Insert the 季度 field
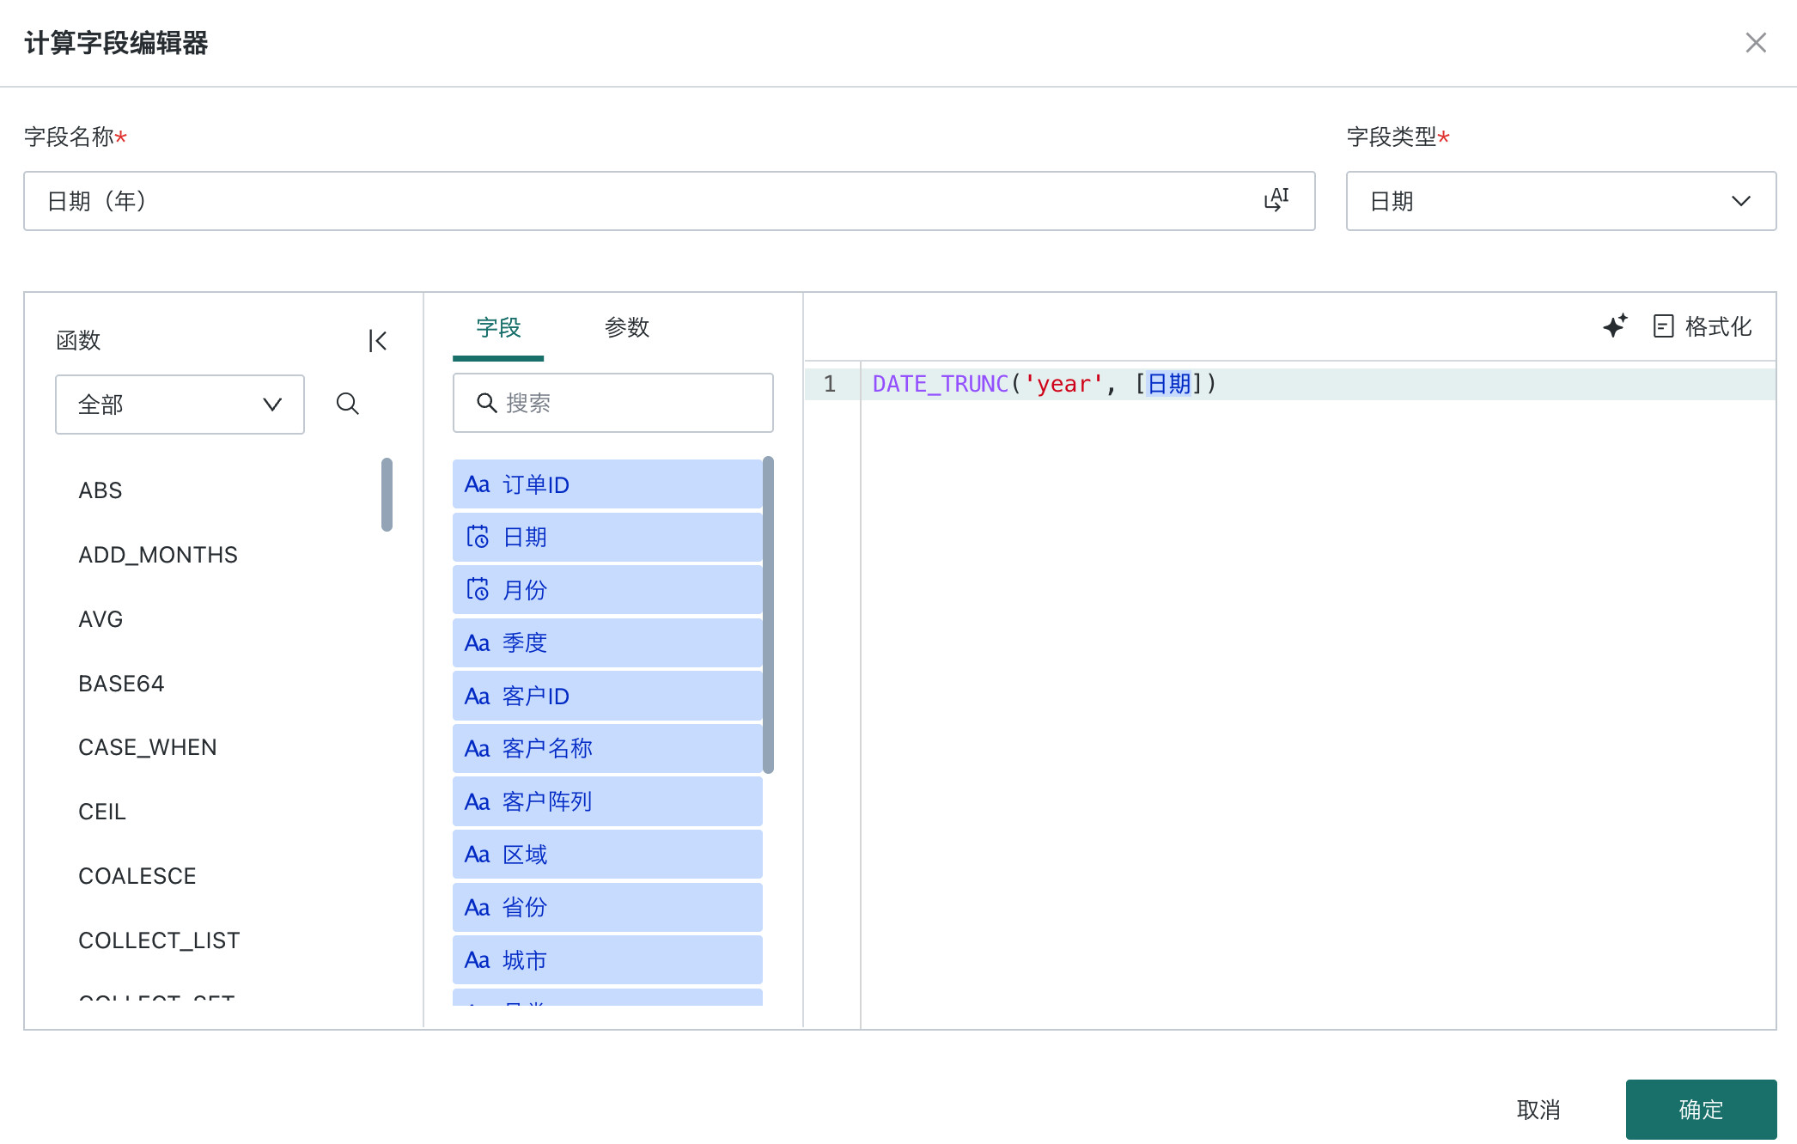Image resolution: width=1797 pixels, height=1144 pixels. click(x=607, y=643)
